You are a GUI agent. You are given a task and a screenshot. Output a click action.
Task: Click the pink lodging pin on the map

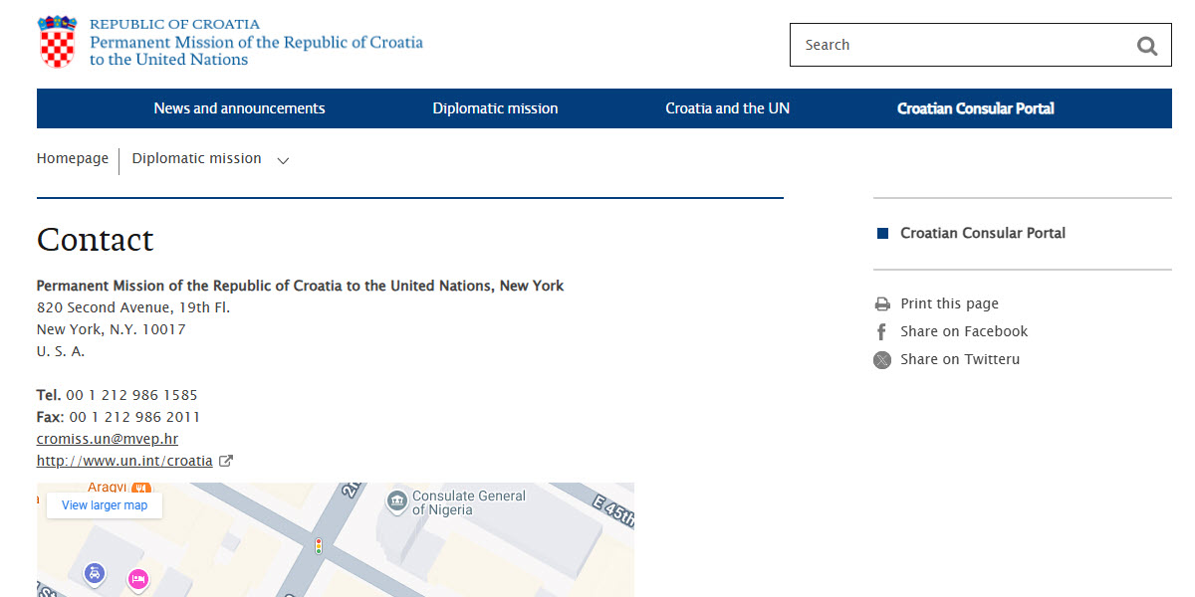(137, 580)
